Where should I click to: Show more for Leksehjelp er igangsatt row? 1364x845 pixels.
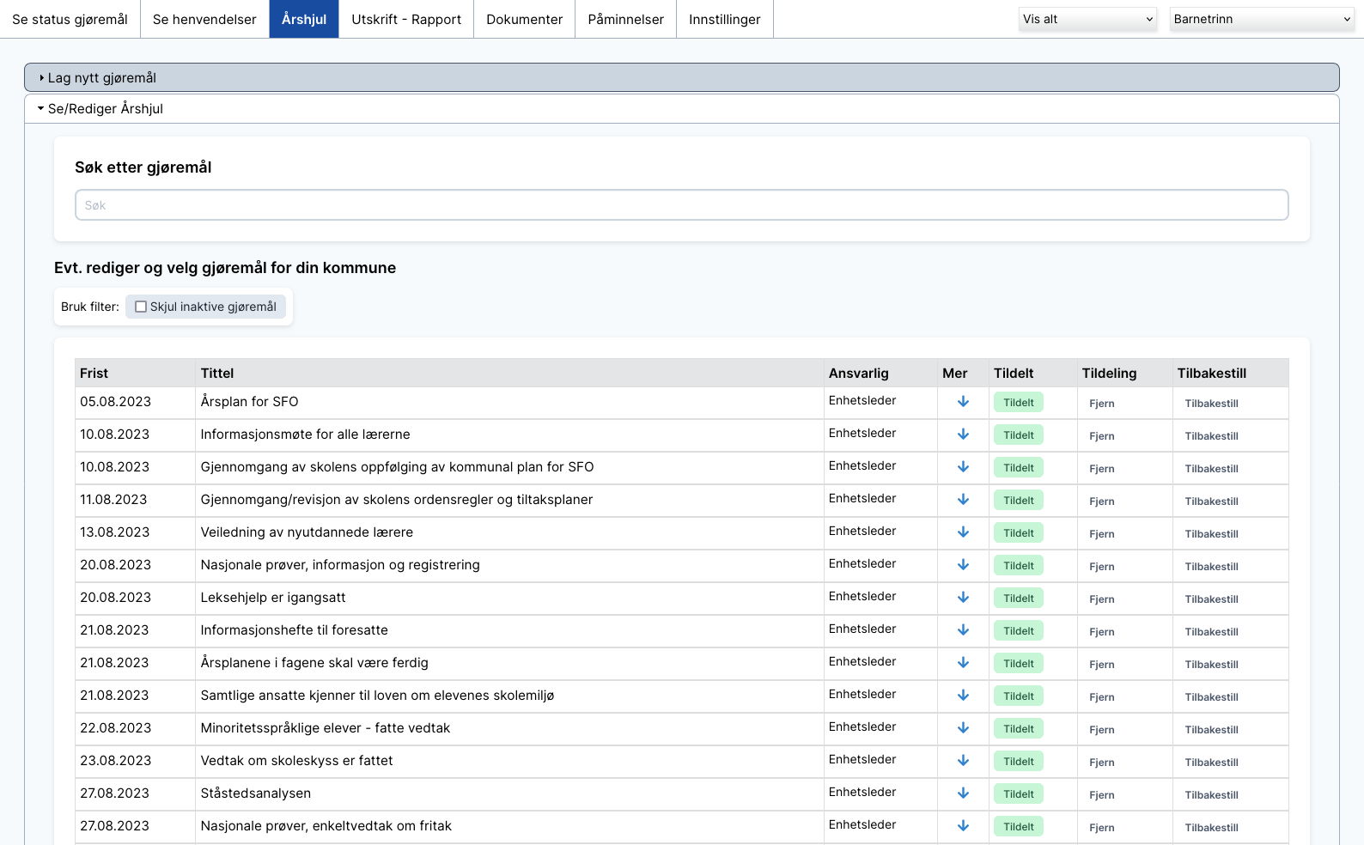click(963, 598)
